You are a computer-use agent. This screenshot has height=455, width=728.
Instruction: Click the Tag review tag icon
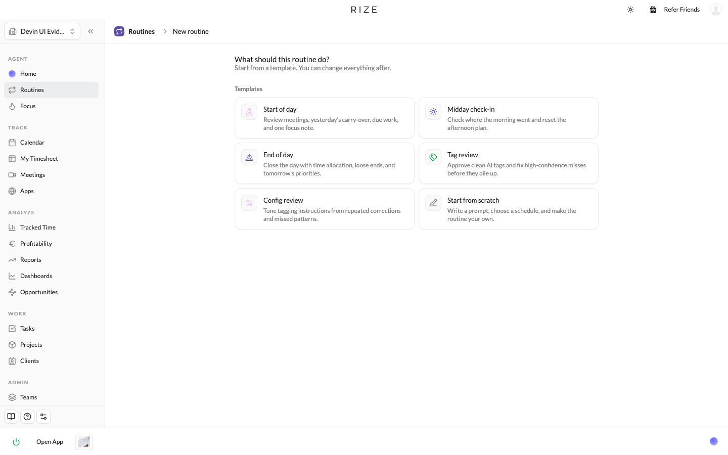(433, 157)
